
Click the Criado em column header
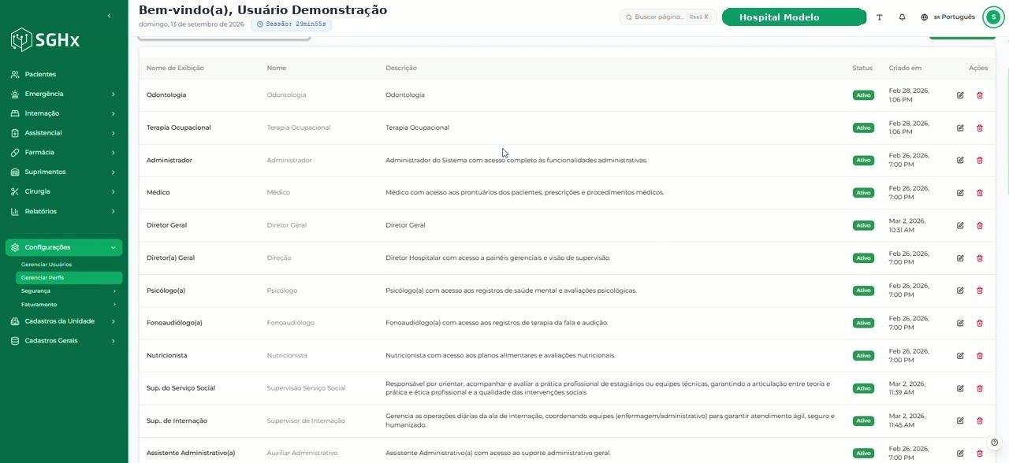tap(905, 69)
